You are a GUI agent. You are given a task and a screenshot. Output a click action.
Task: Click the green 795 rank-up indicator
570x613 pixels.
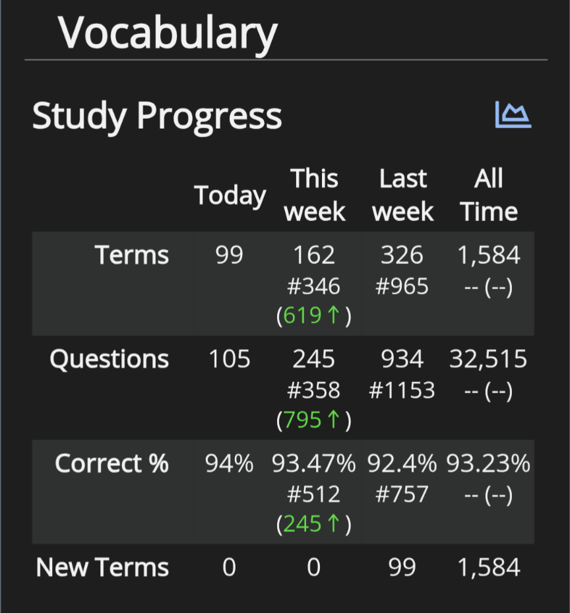pos(311,420)
